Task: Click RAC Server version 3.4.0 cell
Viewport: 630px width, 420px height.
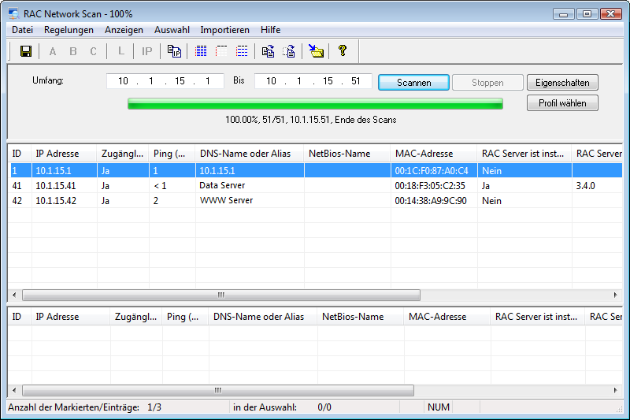Action: pyautogui.click(x=585, y=186)
